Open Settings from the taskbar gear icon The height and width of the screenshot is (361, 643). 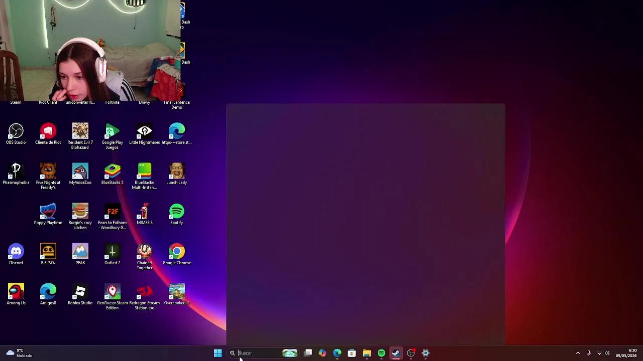425,353
